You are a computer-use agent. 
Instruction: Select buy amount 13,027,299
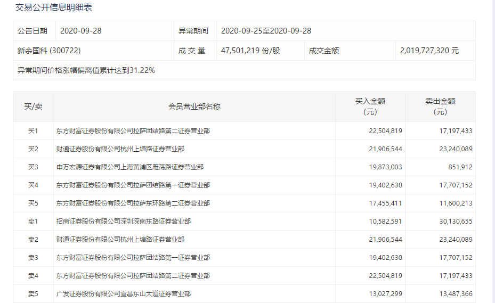pyautogui.click(x=385, y=294)
